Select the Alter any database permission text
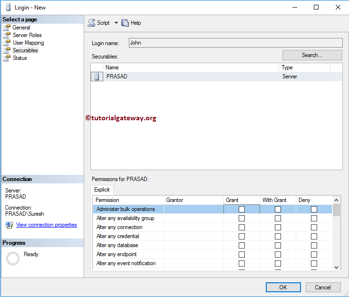Image resolution: width=349 pixels, height=297 pixels. [x=117, y=245]
